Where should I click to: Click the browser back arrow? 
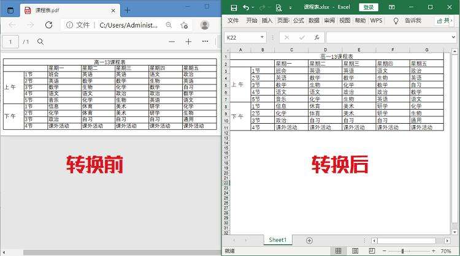point(12,25)
